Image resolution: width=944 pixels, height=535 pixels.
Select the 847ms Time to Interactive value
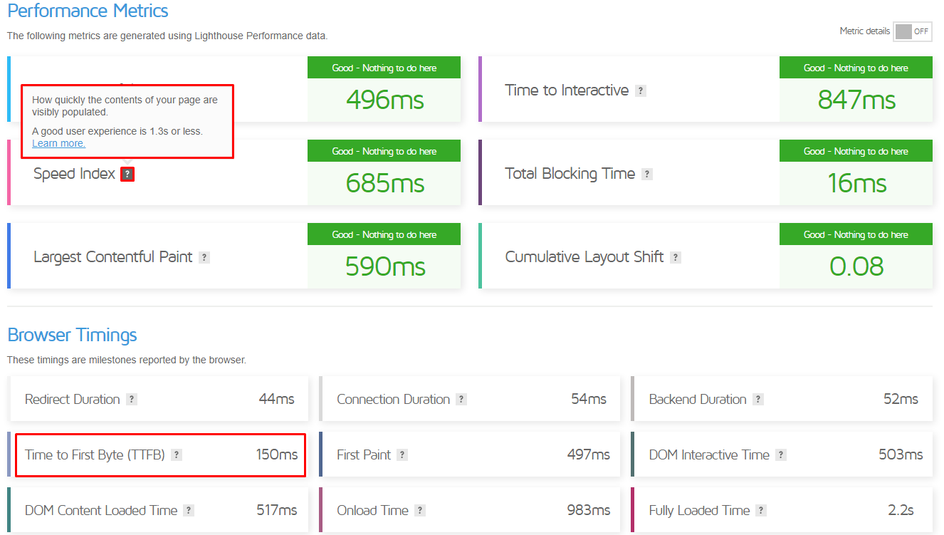tap(856, 100)
